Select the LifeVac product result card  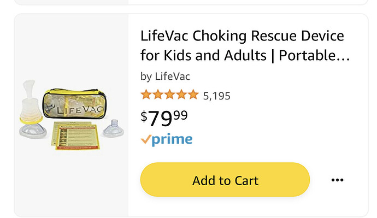191,115
